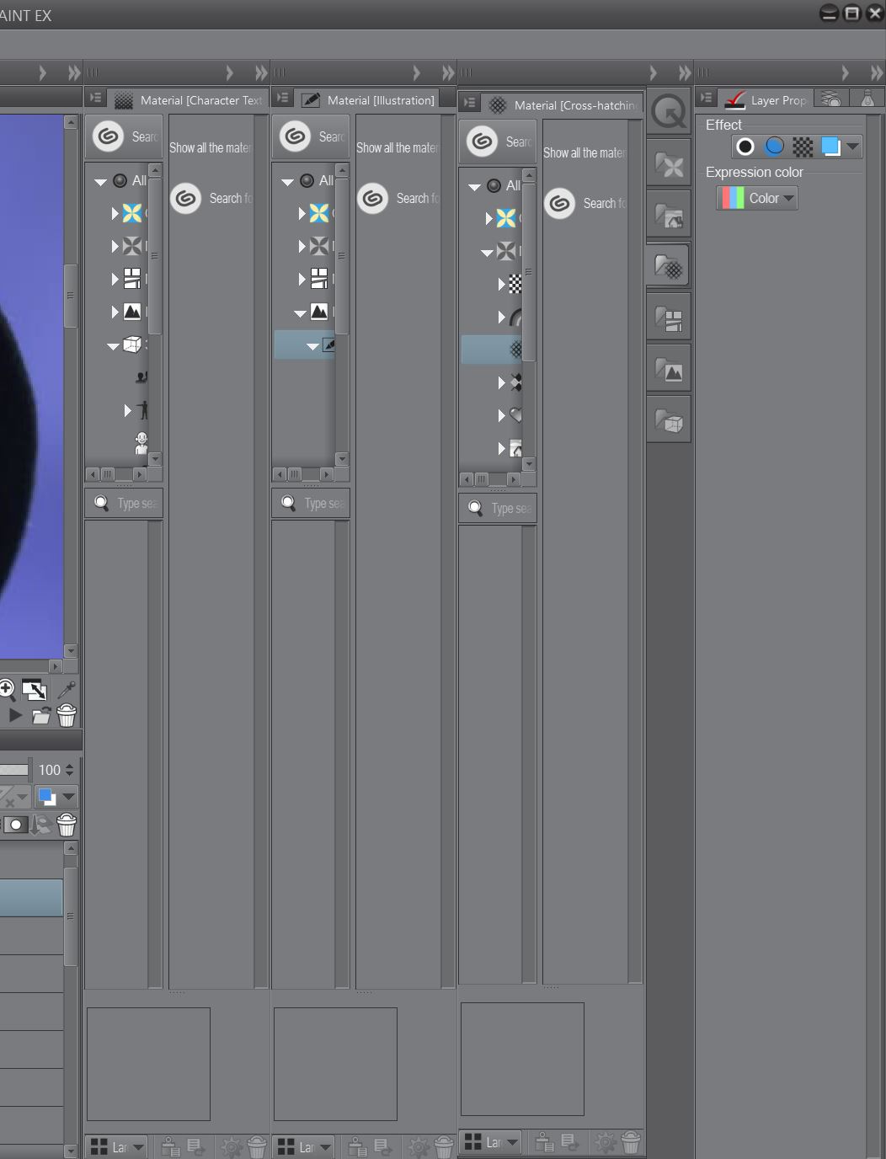886x1159 pixels.
Task: Select the eyedropper icon below the canvas
Action: tap(65, 690)
